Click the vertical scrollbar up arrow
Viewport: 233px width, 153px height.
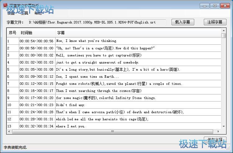(x=223, y=31)
